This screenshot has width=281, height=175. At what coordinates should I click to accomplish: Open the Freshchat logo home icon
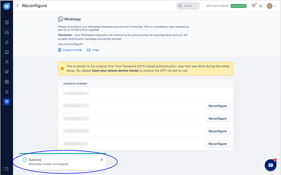(x=7, y=6)
